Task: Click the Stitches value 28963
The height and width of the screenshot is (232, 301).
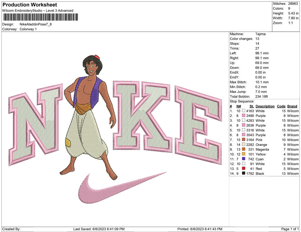Action: coord(293,4)
